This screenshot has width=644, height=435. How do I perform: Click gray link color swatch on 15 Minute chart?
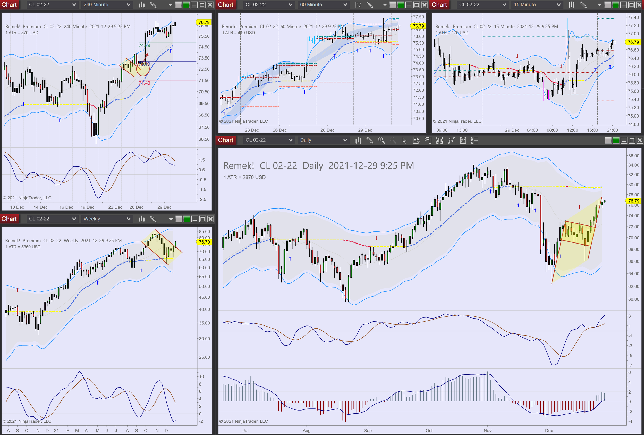coord(607,5)
